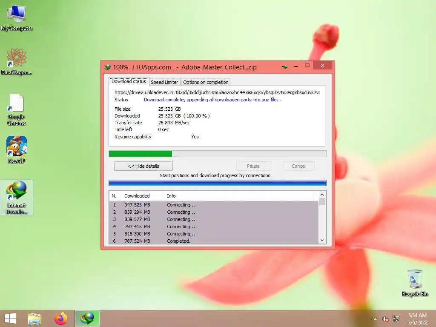Open NewCP desktop shortcut

click(x=17, y=149)
